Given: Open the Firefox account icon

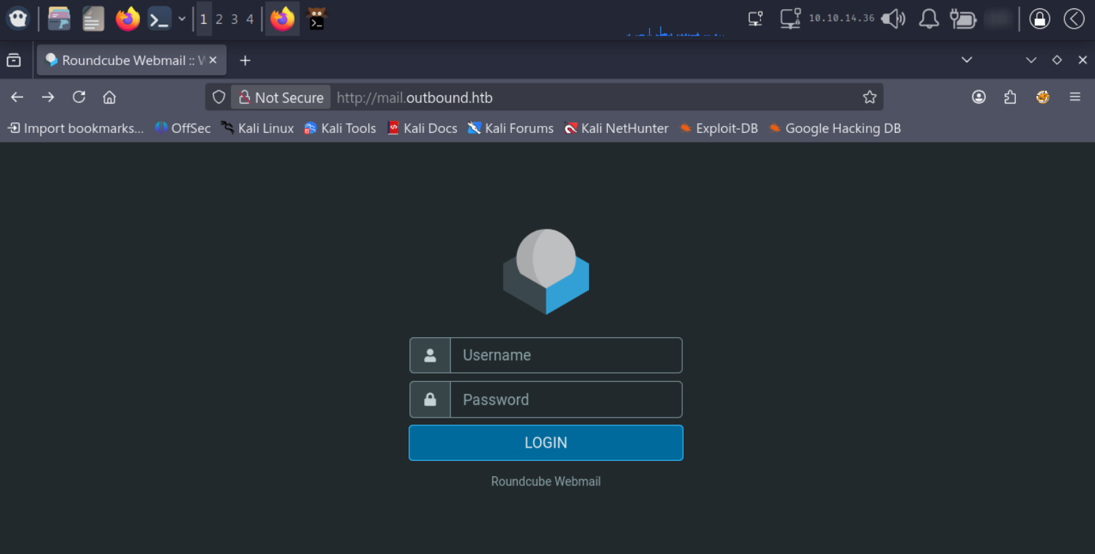Looking at the screenshot, I should (979, 97).
